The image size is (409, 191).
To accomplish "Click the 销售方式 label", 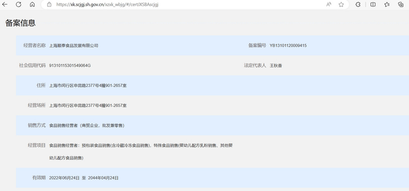I will [37, 125].
